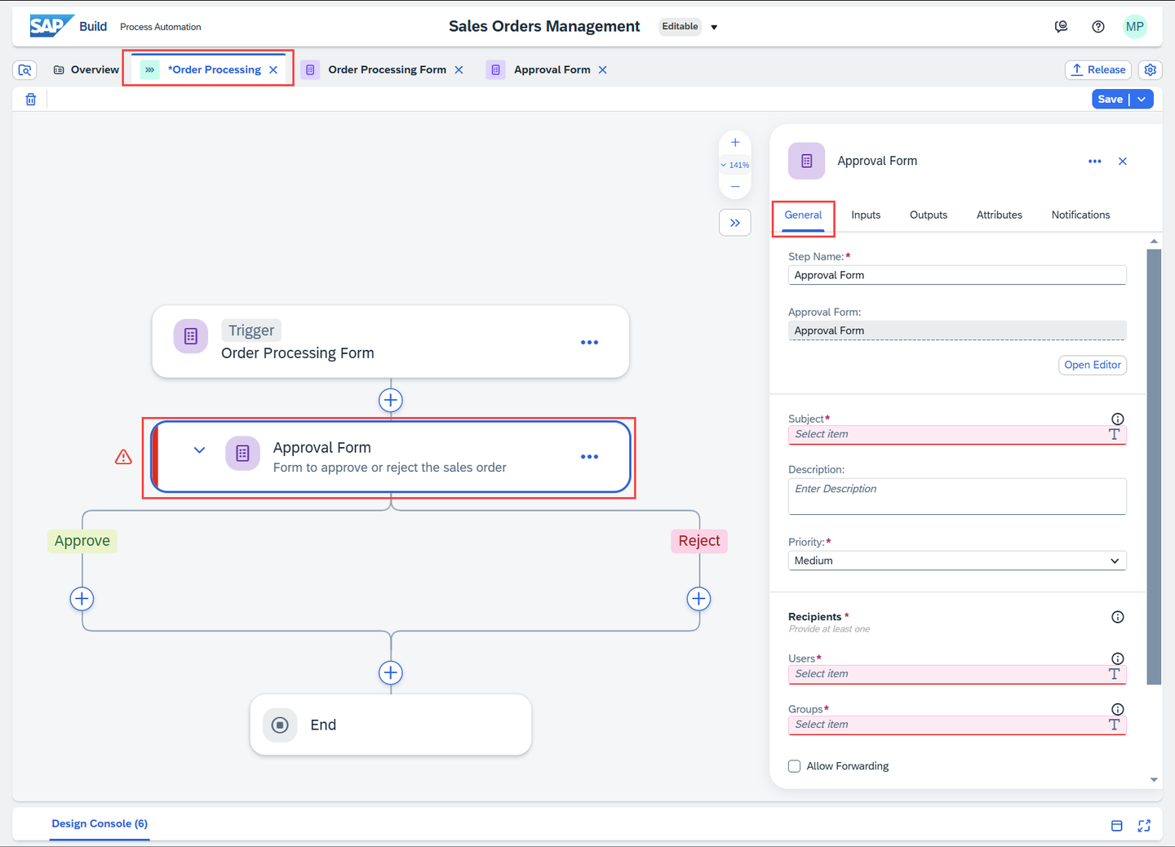Click the Open Editor button
Screen dimensions: 1175x847
(x=1093, y=365)
